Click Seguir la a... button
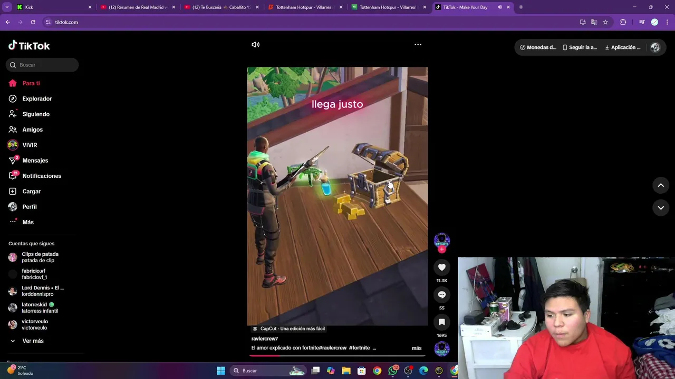 point(580,47)
